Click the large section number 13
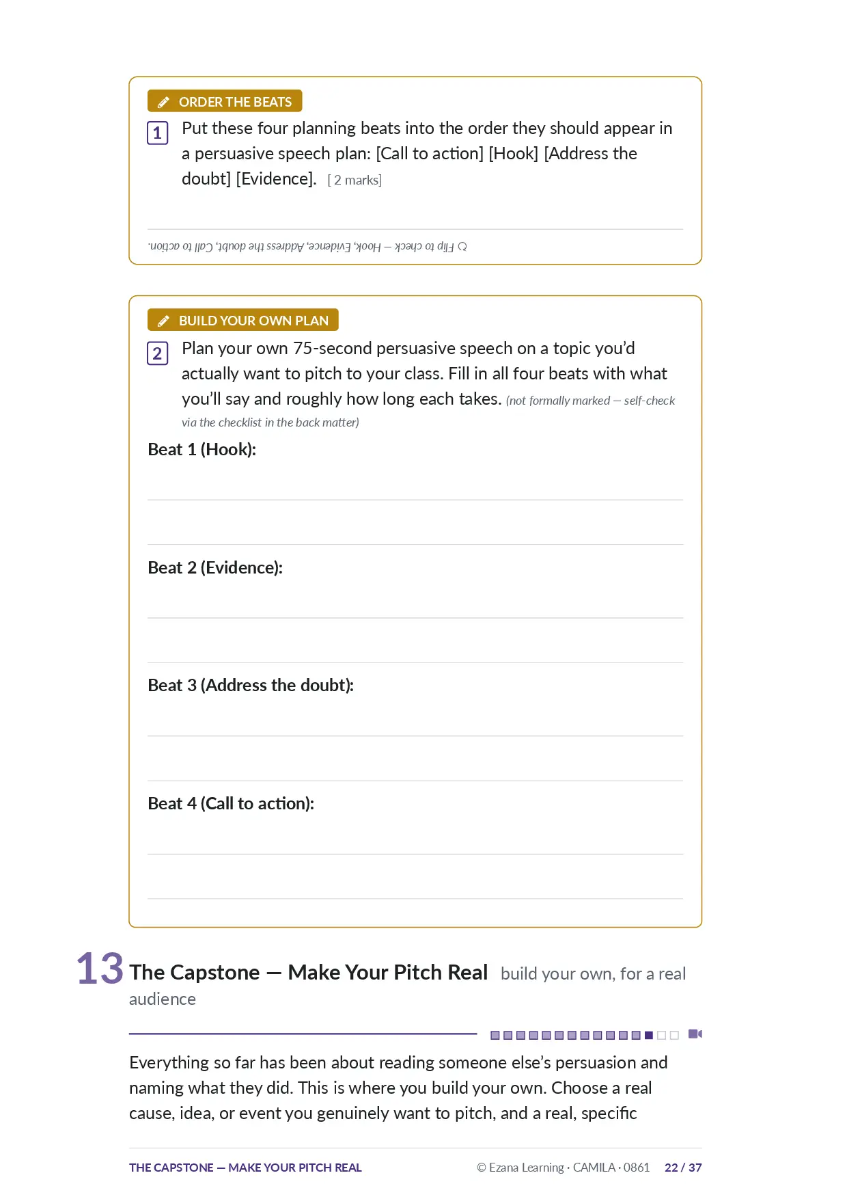This screenshot has height=1199, width=847. [x=100, y=969]
